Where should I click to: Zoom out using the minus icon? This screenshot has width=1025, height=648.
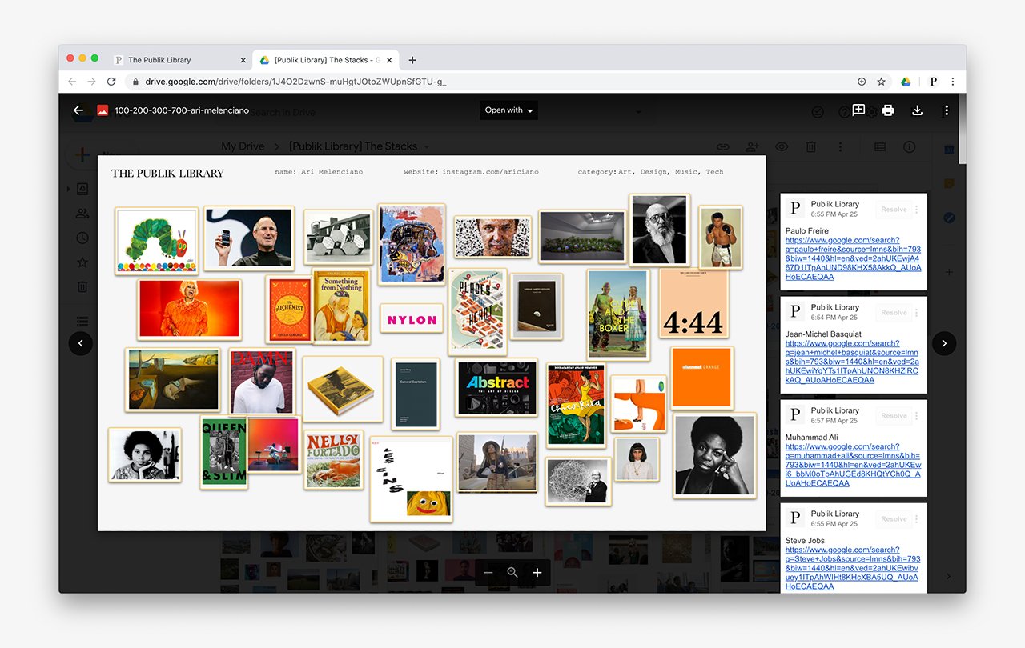(488, 573)
